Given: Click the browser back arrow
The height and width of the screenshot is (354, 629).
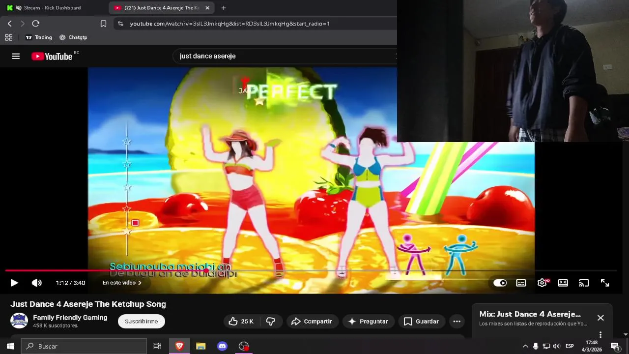Looking at the screenshot, I should tap(9, 24).
